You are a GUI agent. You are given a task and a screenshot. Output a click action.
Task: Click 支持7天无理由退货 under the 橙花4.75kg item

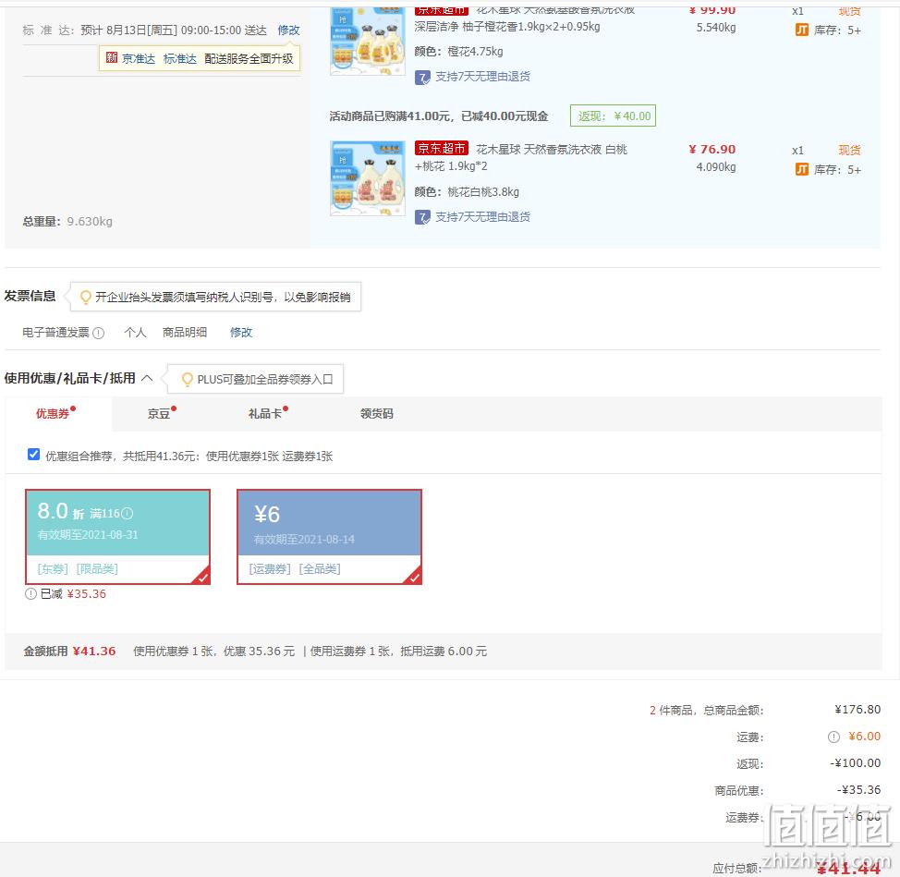coord(482,77)
